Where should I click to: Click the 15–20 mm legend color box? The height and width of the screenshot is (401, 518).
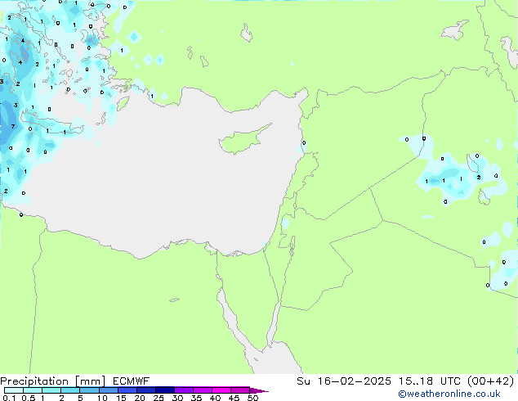[127, 390]
